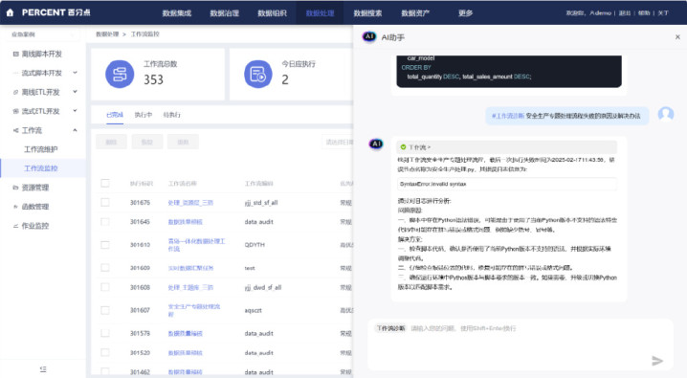Screen dimensions: 687x378
Task: Open 数据治理 top menu
Action: coord(224,13)
